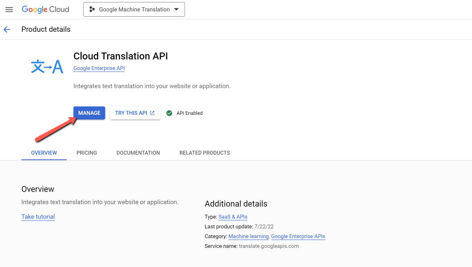View the RELATED PRODUCTS tab

point(205,153)
